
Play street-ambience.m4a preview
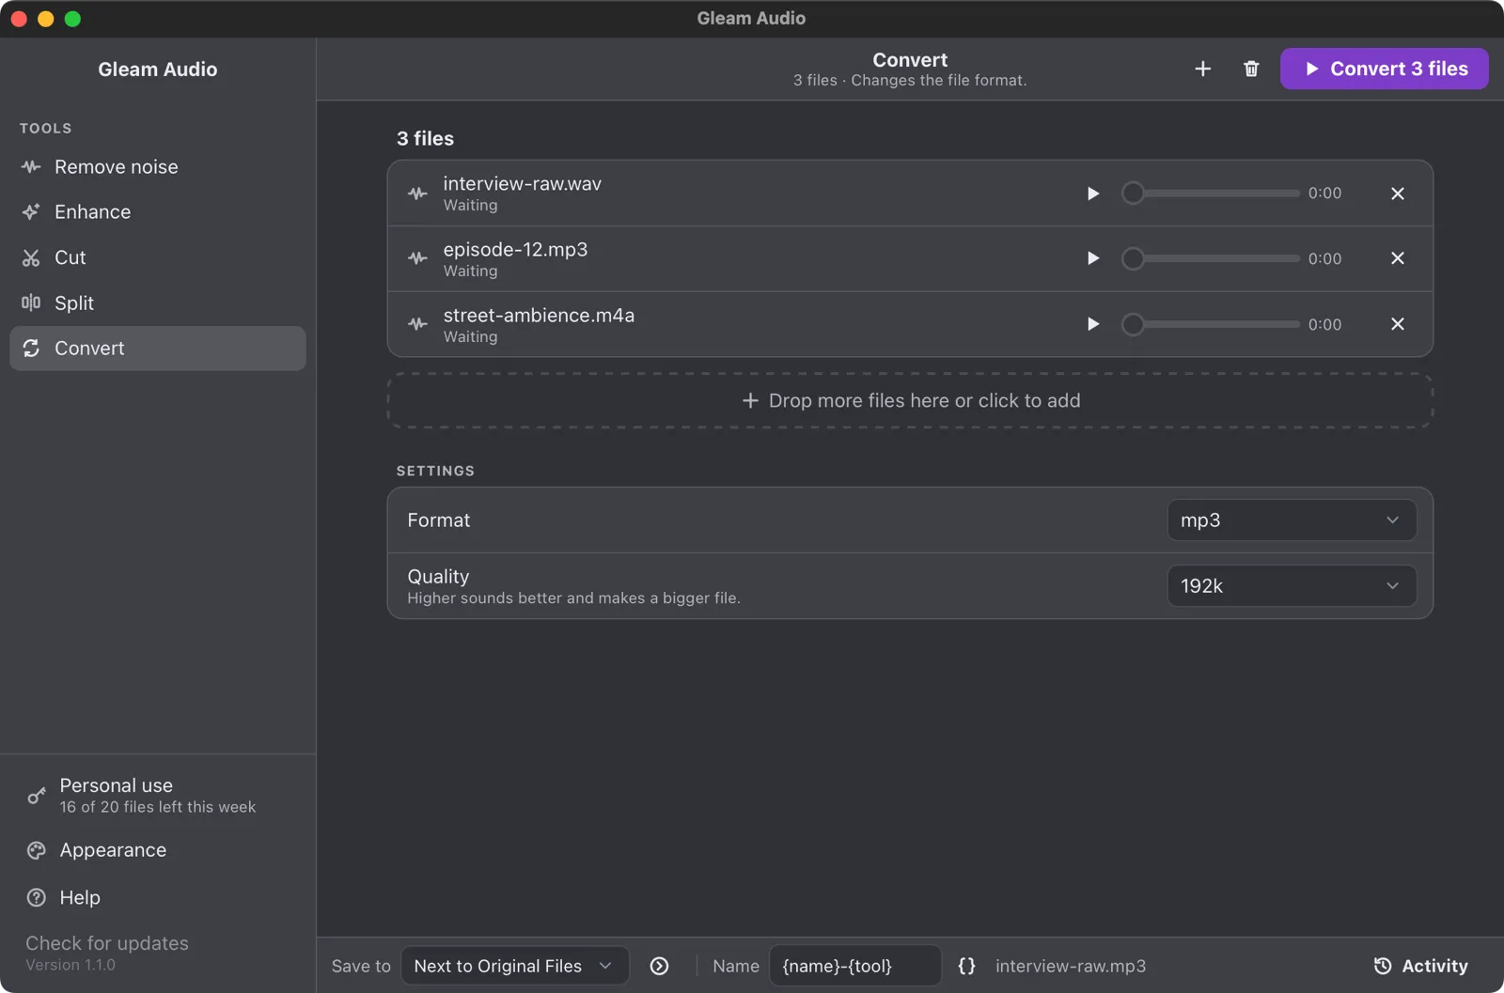[x=1092, y=324]
